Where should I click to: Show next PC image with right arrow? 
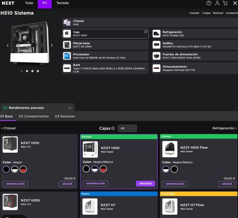(x=52, y=45)
